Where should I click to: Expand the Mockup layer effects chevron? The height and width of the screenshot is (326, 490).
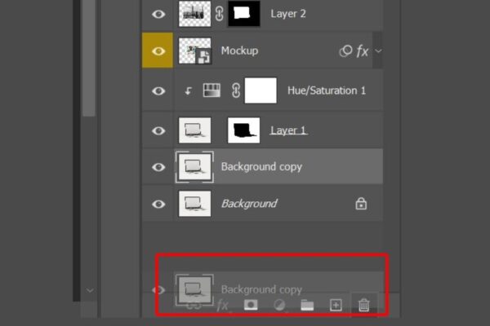point(378,51)
